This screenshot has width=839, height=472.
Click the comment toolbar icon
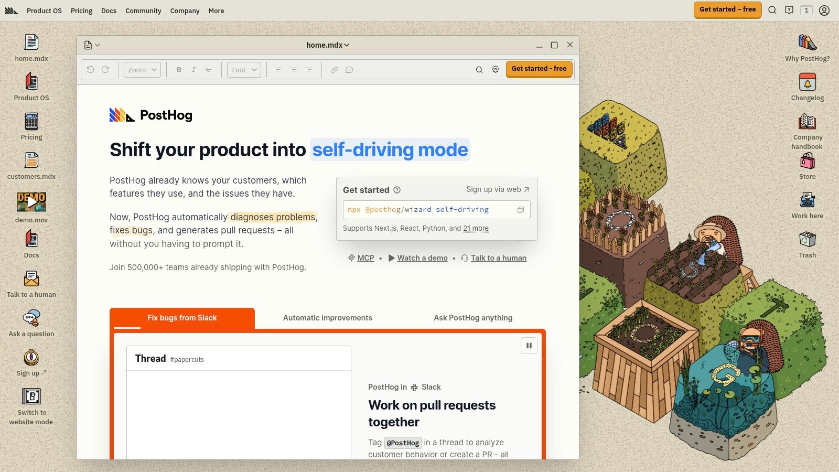click(x=349, y=70)
